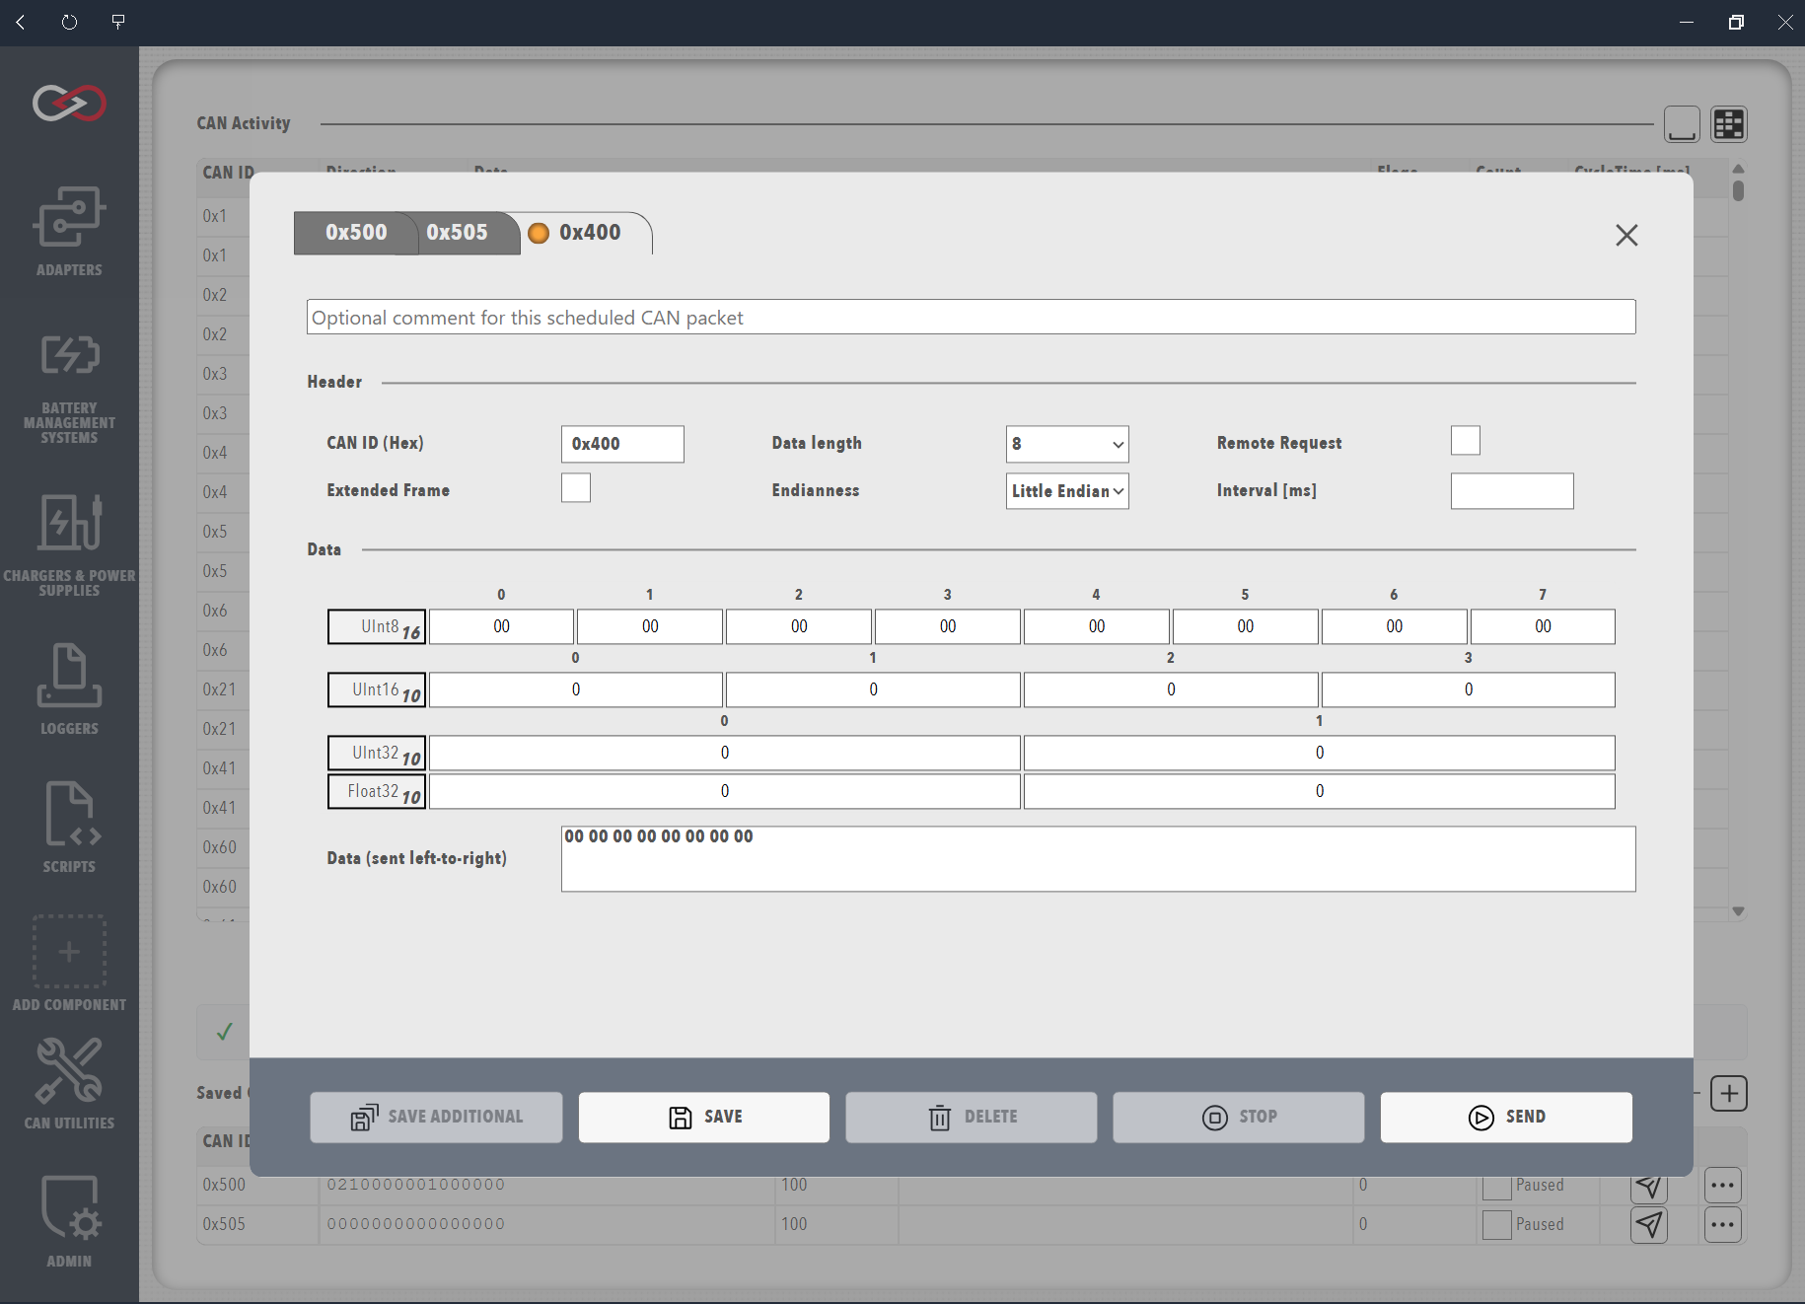Screen dimensions: 1805x1304
Task: Click the Interval [ms] input field
Action: [1512, 491]
